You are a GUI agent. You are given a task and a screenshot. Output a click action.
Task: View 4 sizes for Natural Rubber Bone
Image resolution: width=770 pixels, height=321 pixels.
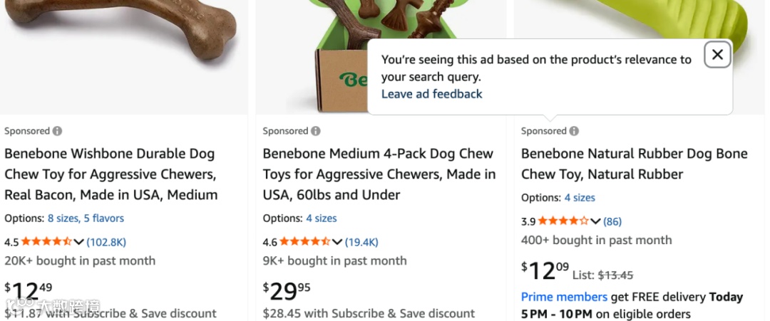click(x=580, y=198)
